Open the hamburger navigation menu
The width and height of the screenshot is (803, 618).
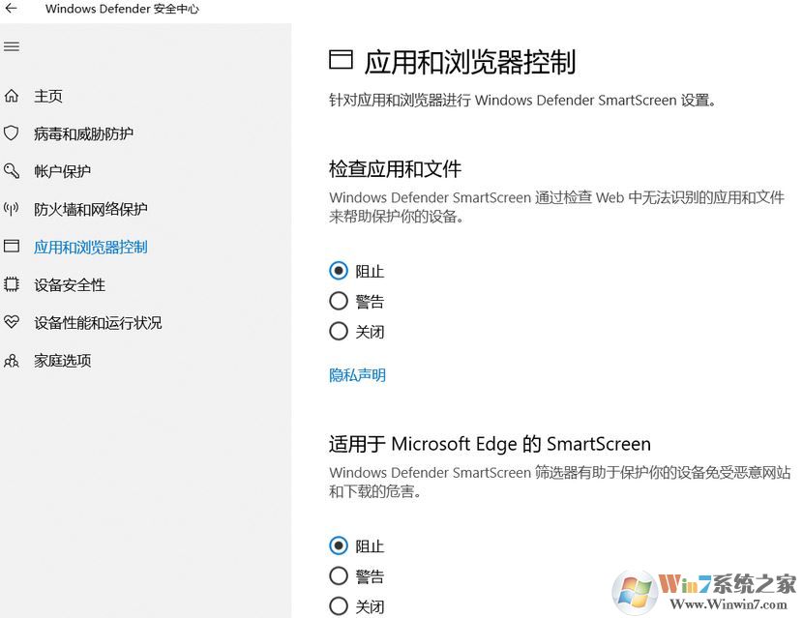tap(12, 46)
